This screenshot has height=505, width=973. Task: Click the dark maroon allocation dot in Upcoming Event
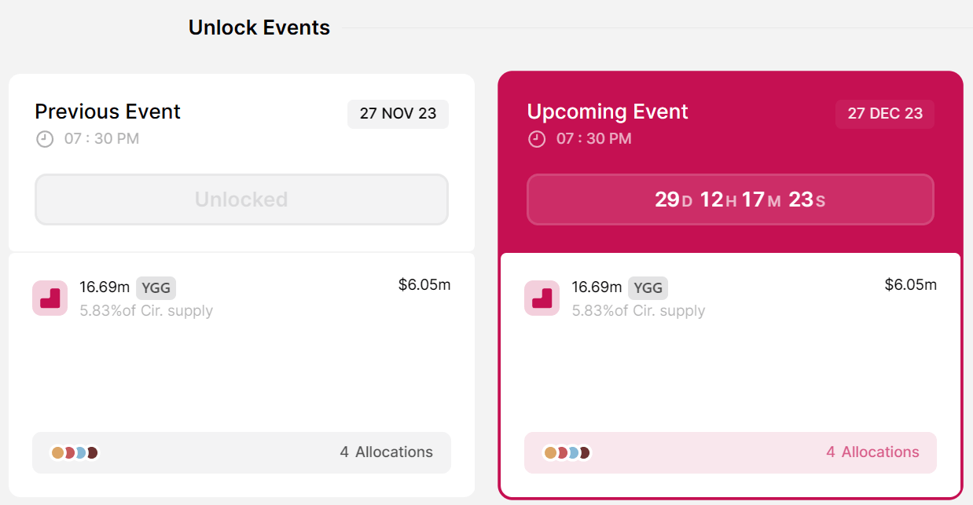585,452
